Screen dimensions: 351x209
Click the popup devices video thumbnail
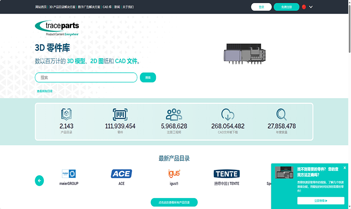[284, 172]
